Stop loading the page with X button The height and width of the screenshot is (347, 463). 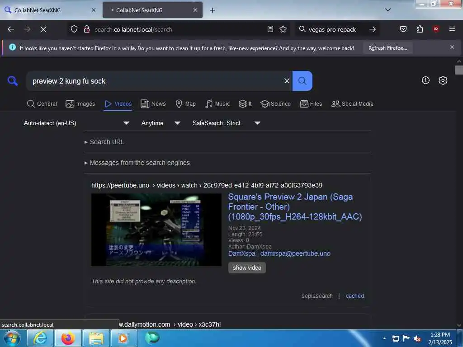[43, 29]
